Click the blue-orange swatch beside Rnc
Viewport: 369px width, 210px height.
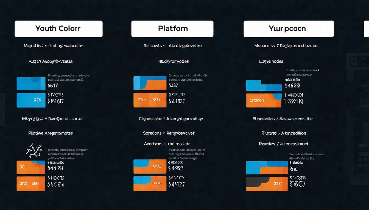click(x=267, y=168)
